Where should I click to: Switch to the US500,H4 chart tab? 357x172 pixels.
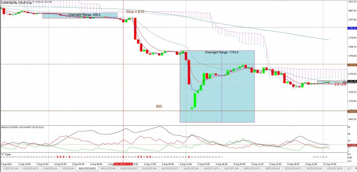tap(67, 169)
